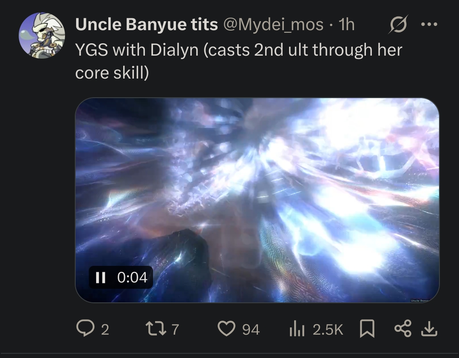
Task: Click the 2 replies count
Action: [x=105, y=330]
